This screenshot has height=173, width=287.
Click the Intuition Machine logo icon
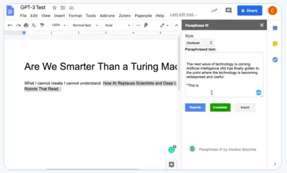pos(192,149)
